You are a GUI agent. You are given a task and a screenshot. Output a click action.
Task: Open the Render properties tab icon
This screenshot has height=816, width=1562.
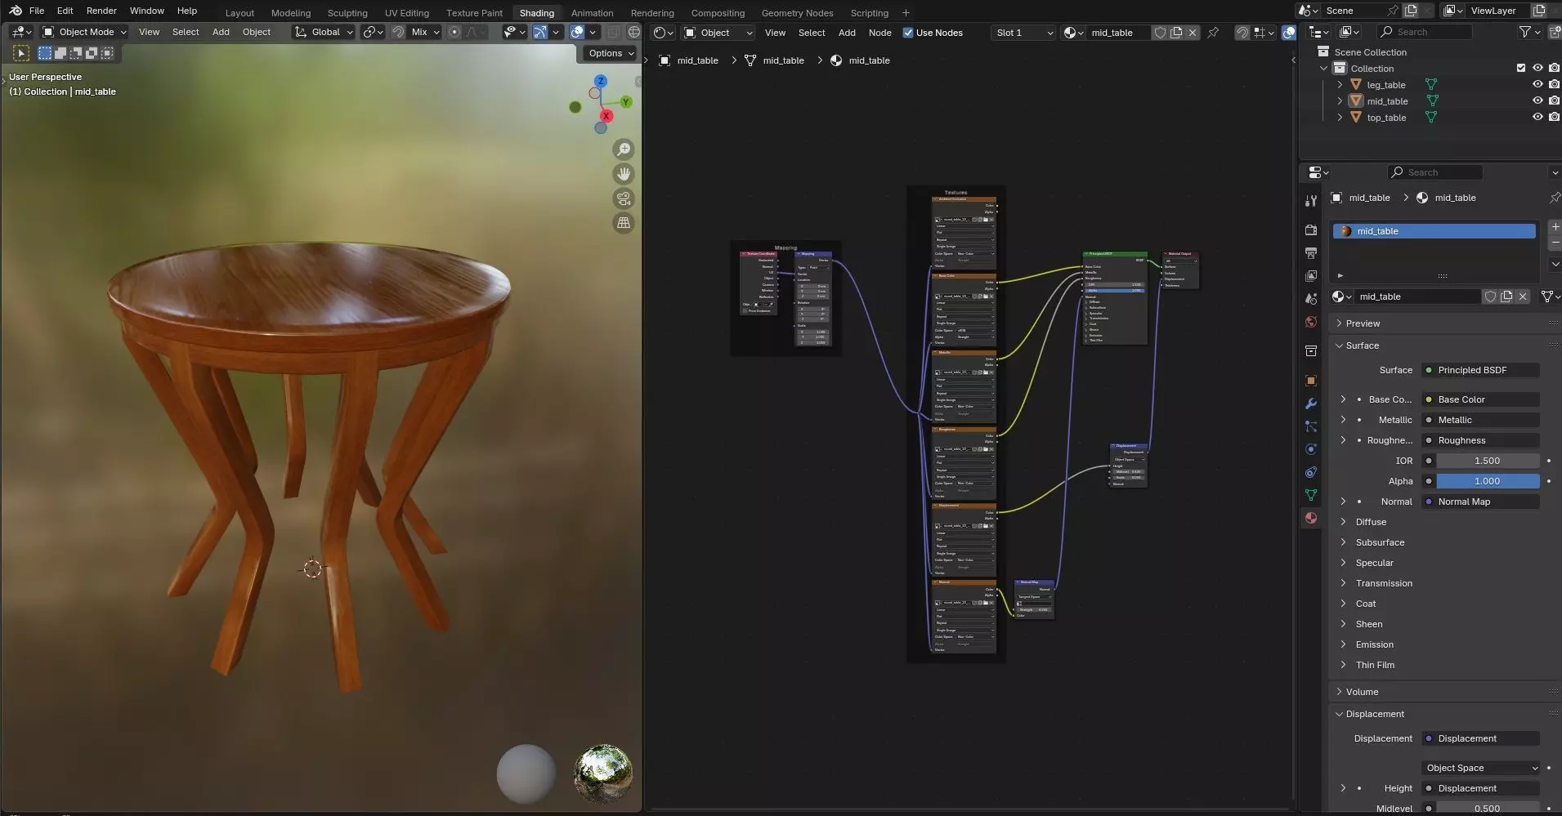tap(1311, 230)
